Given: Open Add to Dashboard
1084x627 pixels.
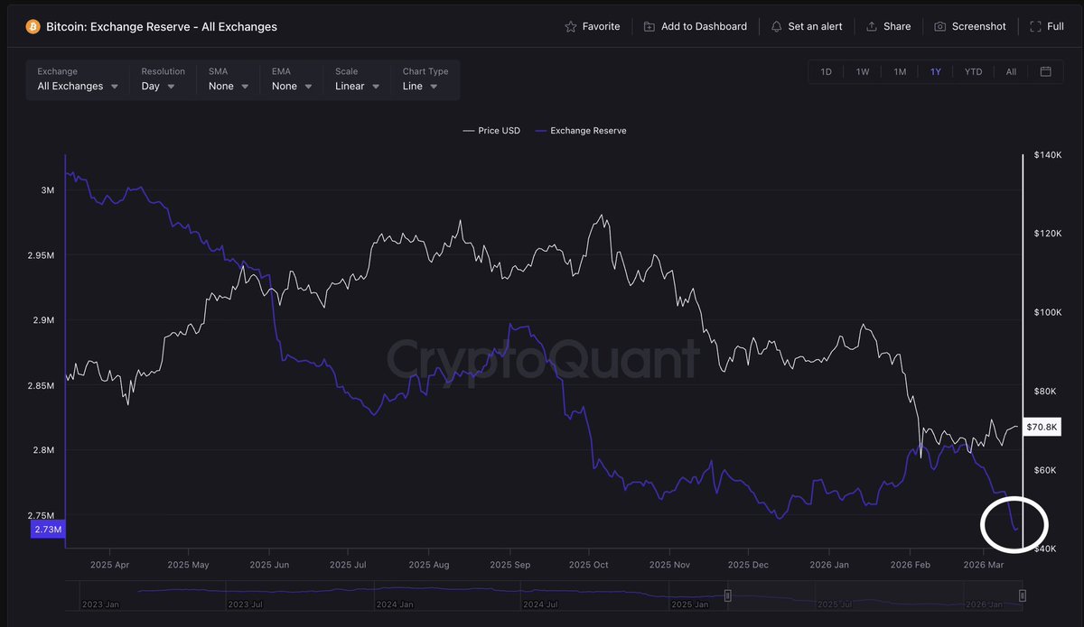Looking at the screenshot, I should coord(695,26).
